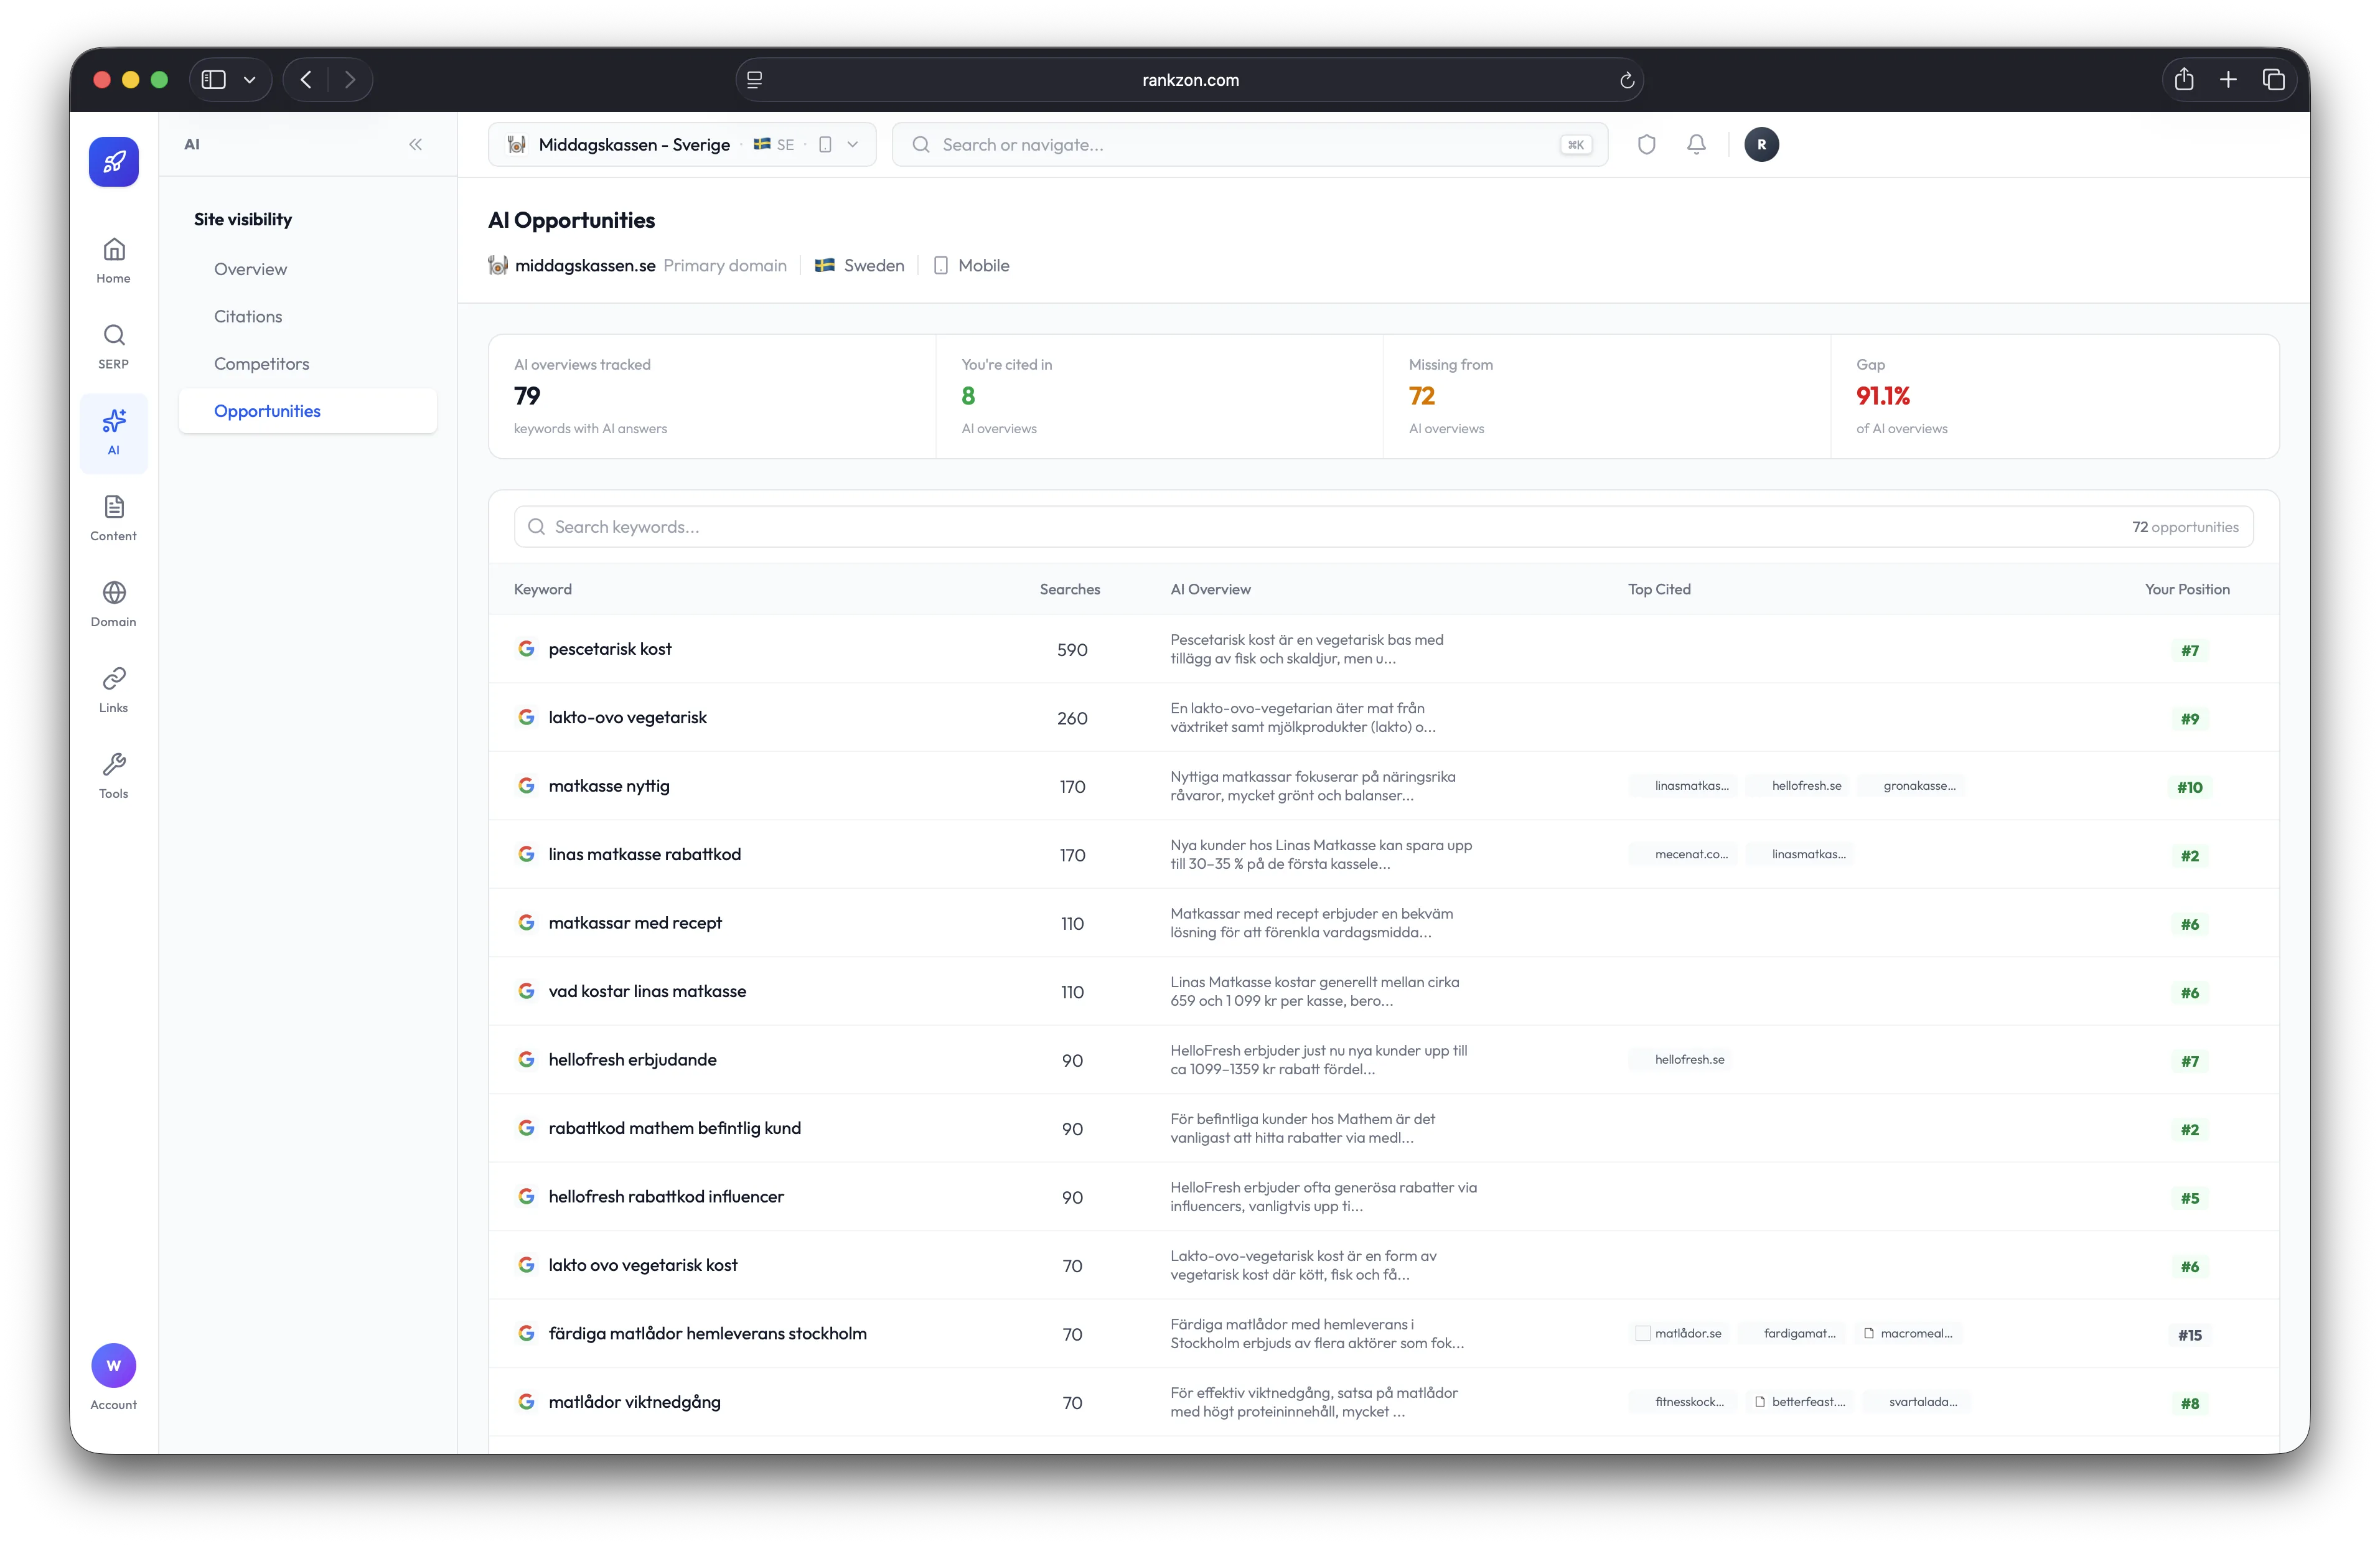Click the shield icon in the header
This screenshot has width=2380, height=1546.
click(1646, 144)
